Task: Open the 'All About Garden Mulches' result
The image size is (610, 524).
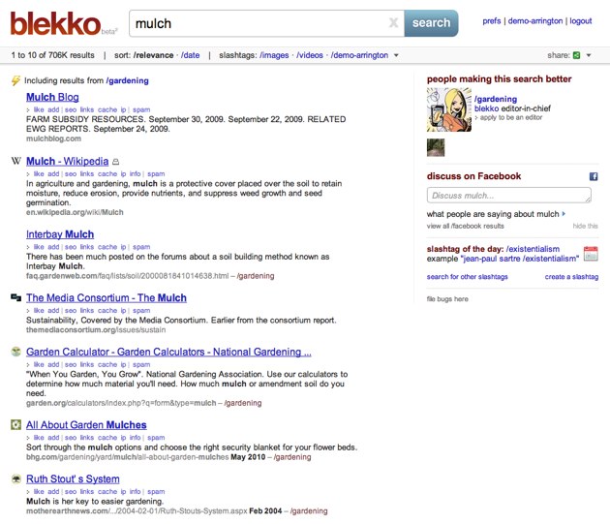Action: 86,424
